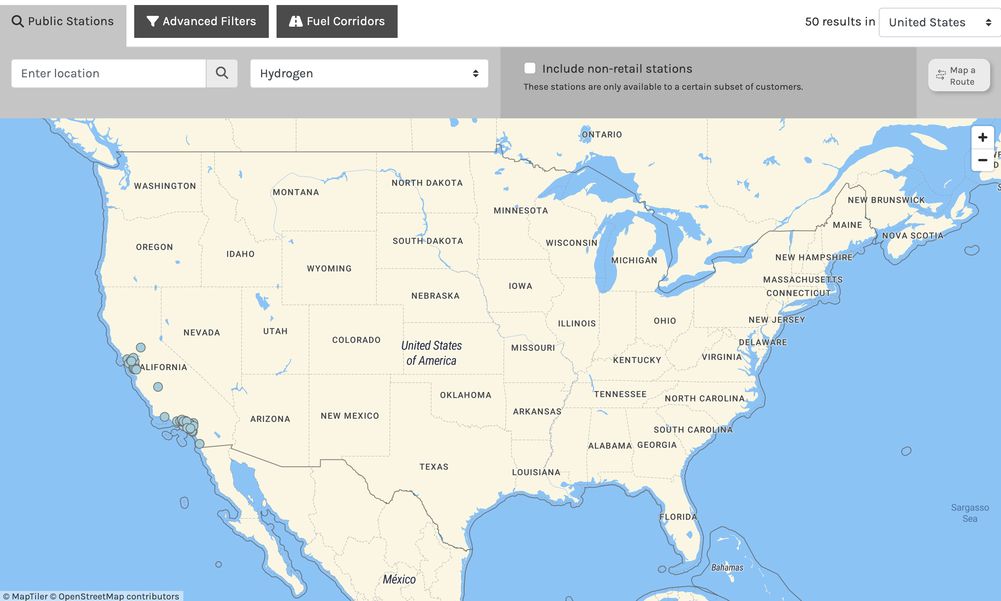This screenshot has width=1001, height=601.
Task: Switch to the Public Stations tab
Action: click(x=63, y=20)
